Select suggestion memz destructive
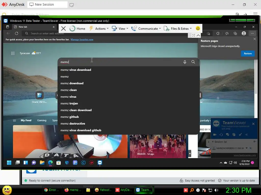261x195 pixels. point(128,124)
